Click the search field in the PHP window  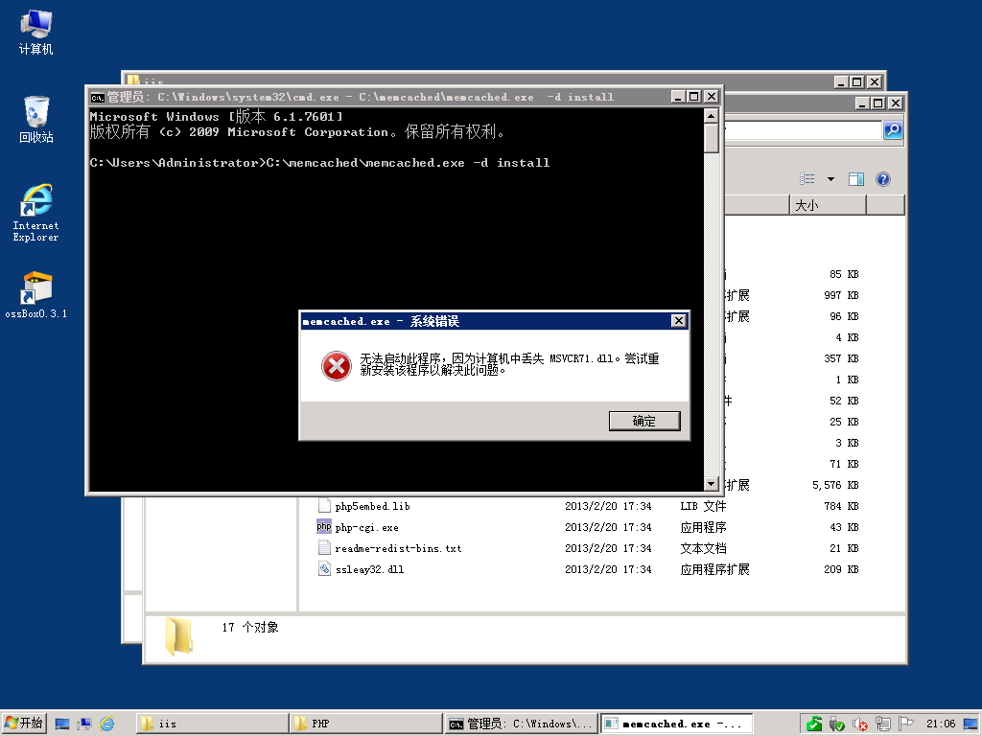tap(803, 130)
